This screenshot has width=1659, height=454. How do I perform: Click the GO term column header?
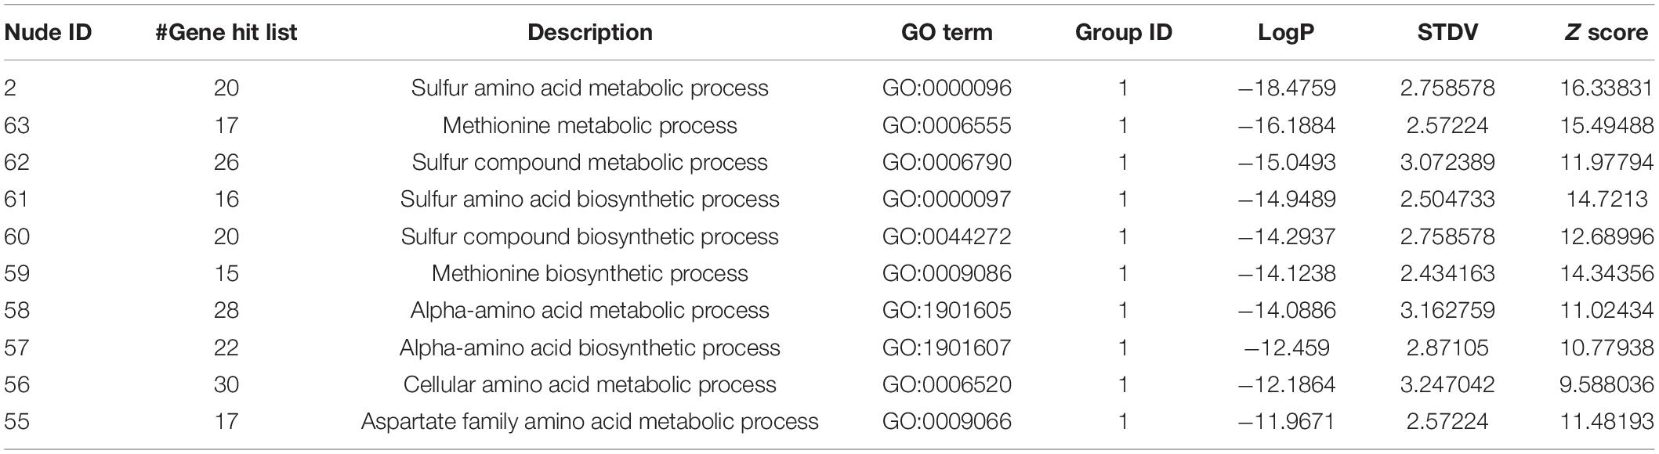[x=947, y=32]
